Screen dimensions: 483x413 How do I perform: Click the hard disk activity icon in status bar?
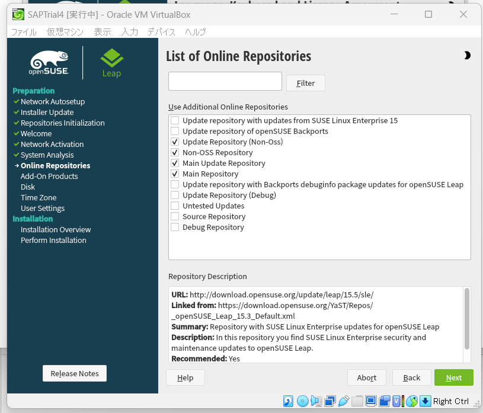pos(288,401)
